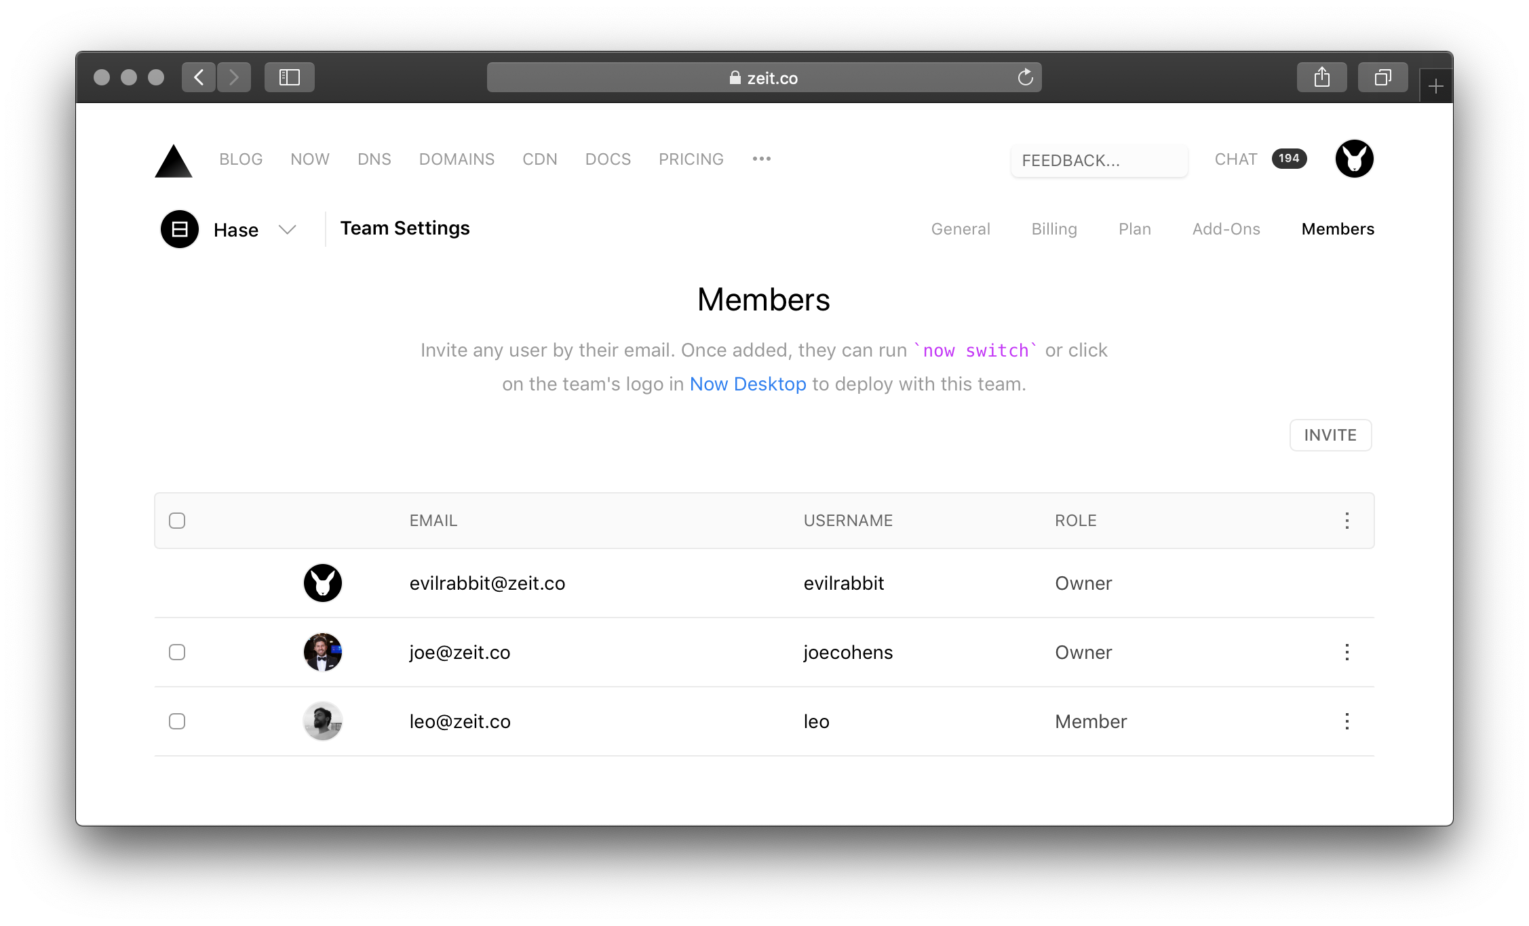The image size is (1529, 926).
Task: Open the DNS nav link
Action: (374, 159)
